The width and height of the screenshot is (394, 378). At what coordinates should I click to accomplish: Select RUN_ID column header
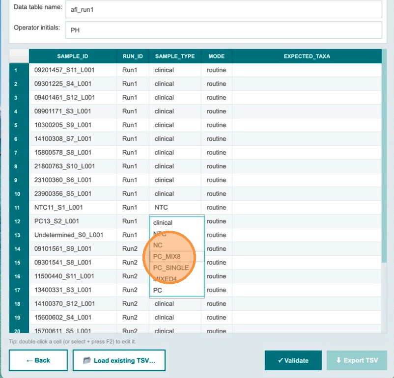coord(133,56)
